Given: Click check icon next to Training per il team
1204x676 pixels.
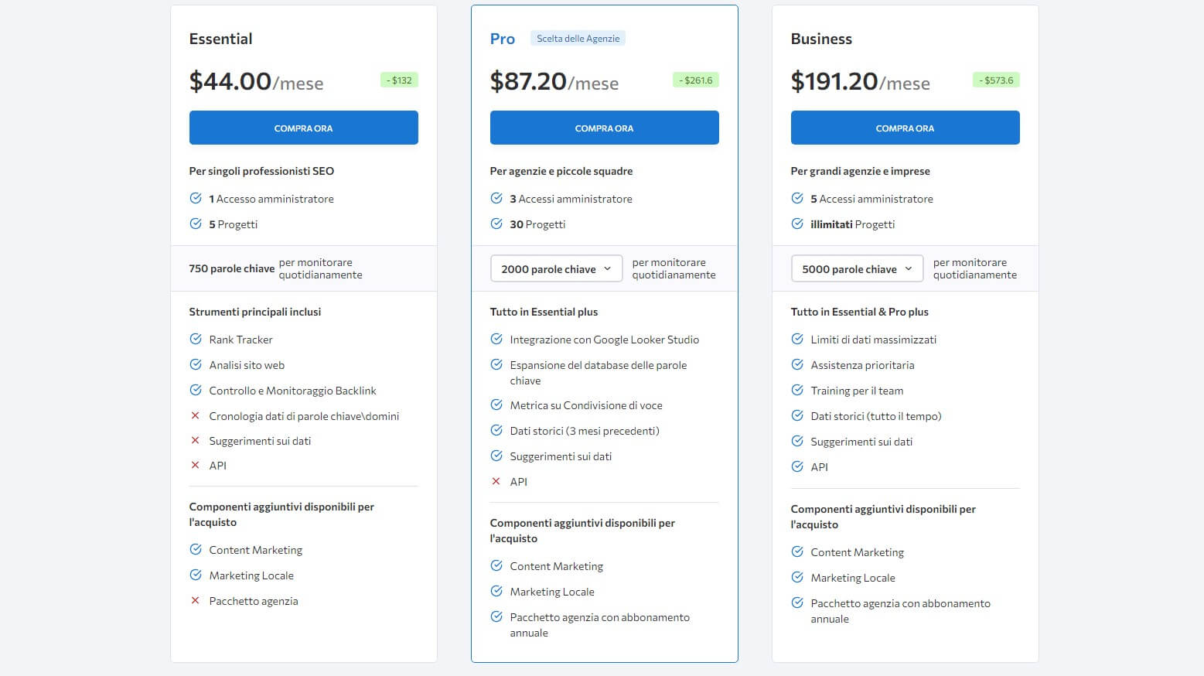Looking at the screenshot, I should (x=797, y=390).
